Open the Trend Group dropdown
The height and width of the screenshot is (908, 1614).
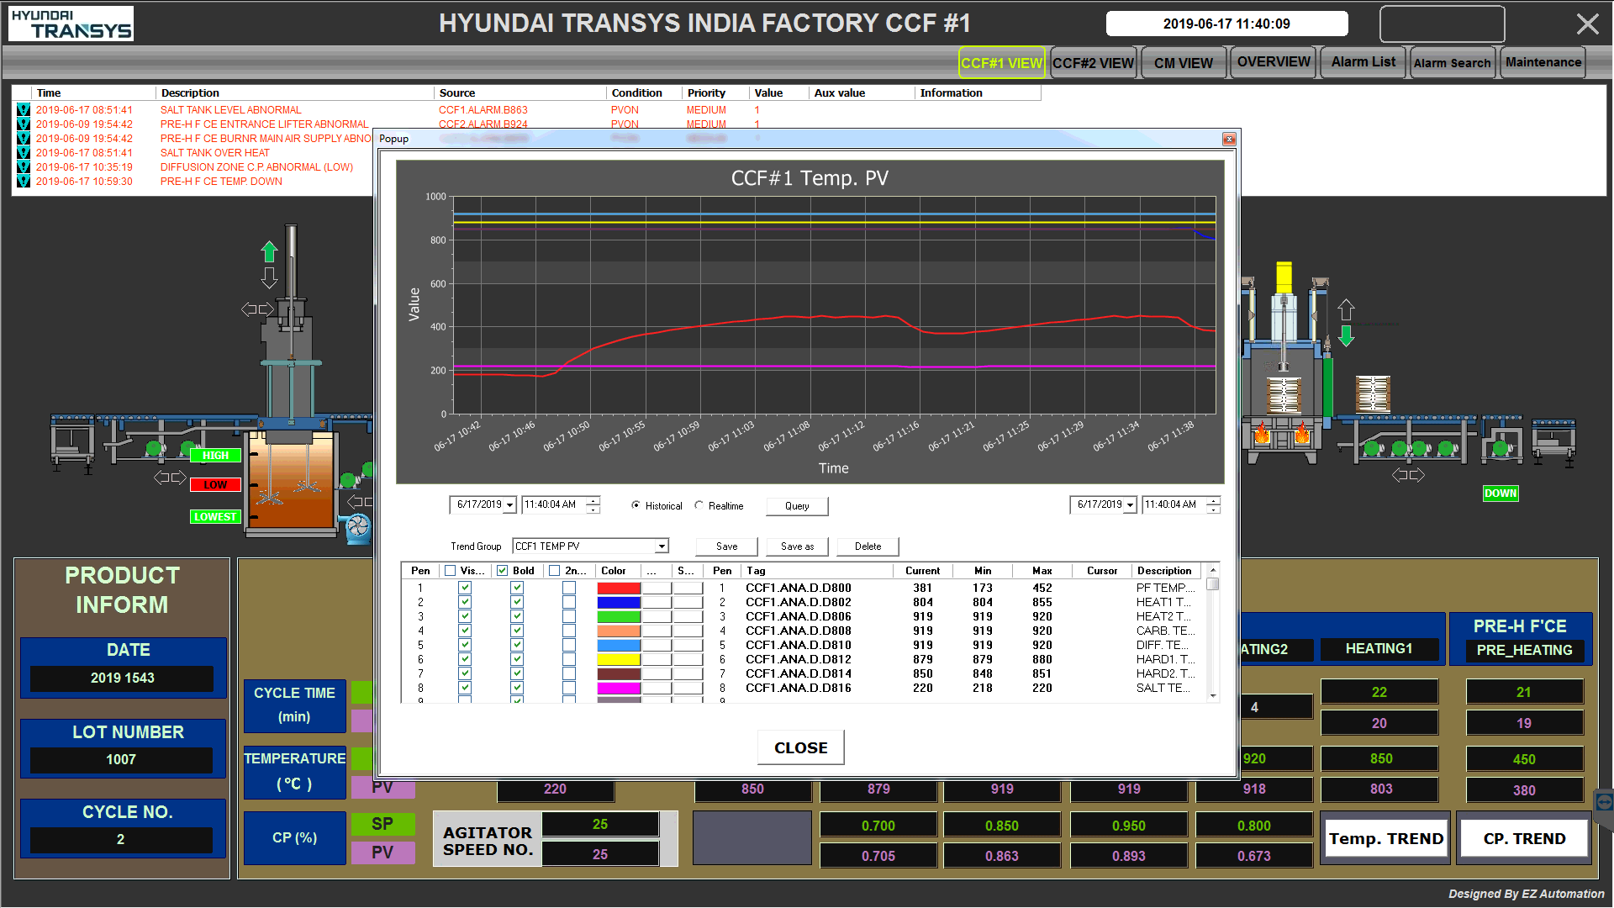click(x=662, y=546)
